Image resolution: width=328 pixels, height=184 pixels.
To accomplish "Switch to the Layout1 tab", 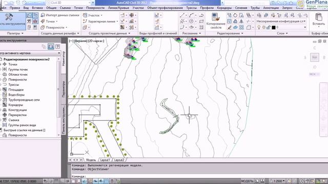I will tap(105, 160).
